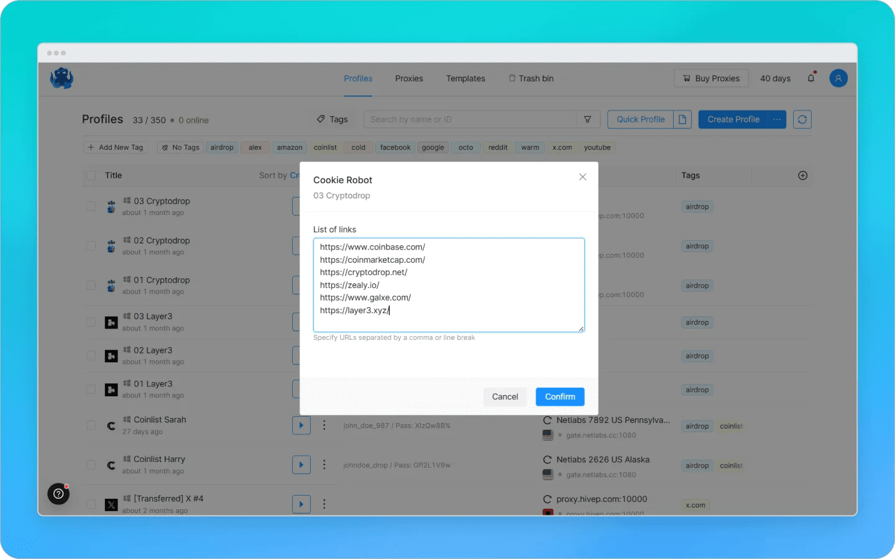The image size is (895, 559).
Task: Click the 40 days subscription indicator
Action: (x=775, y=78)
